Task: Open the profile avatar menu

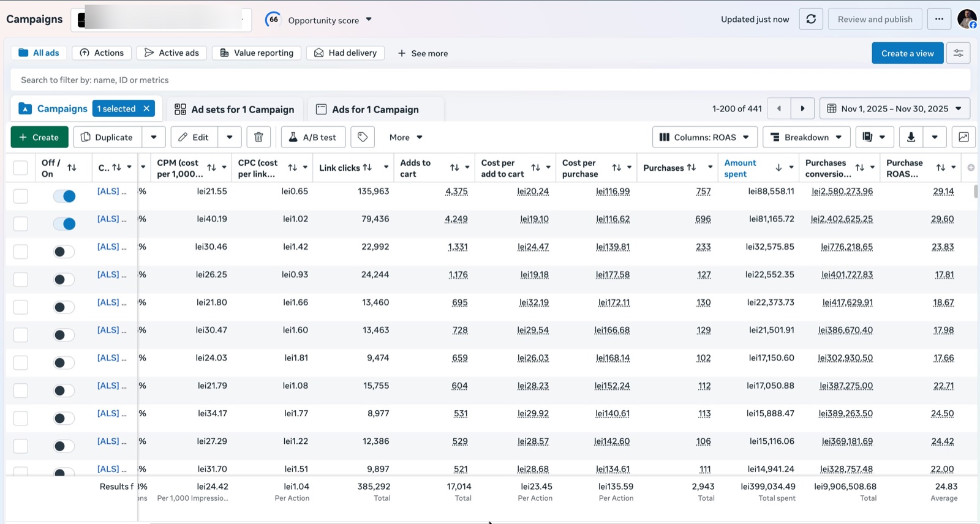Action: point(967,19)
